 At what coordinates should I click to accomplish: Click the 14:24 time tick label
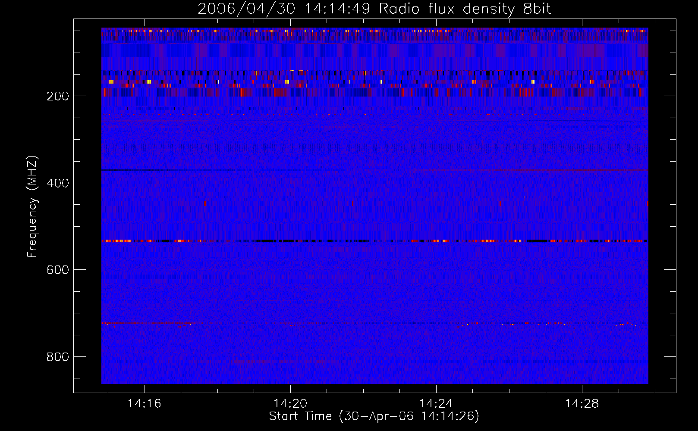point(436,403)
